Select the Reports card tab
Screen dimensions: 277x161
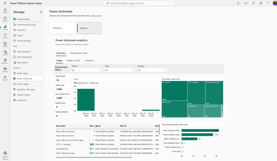click(x=89, y=28)
